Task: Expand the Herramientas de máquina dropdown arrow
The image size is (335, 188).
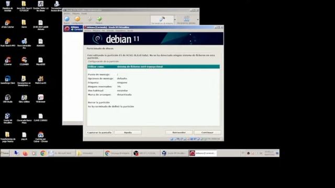Action: click(x=175, y=20)
